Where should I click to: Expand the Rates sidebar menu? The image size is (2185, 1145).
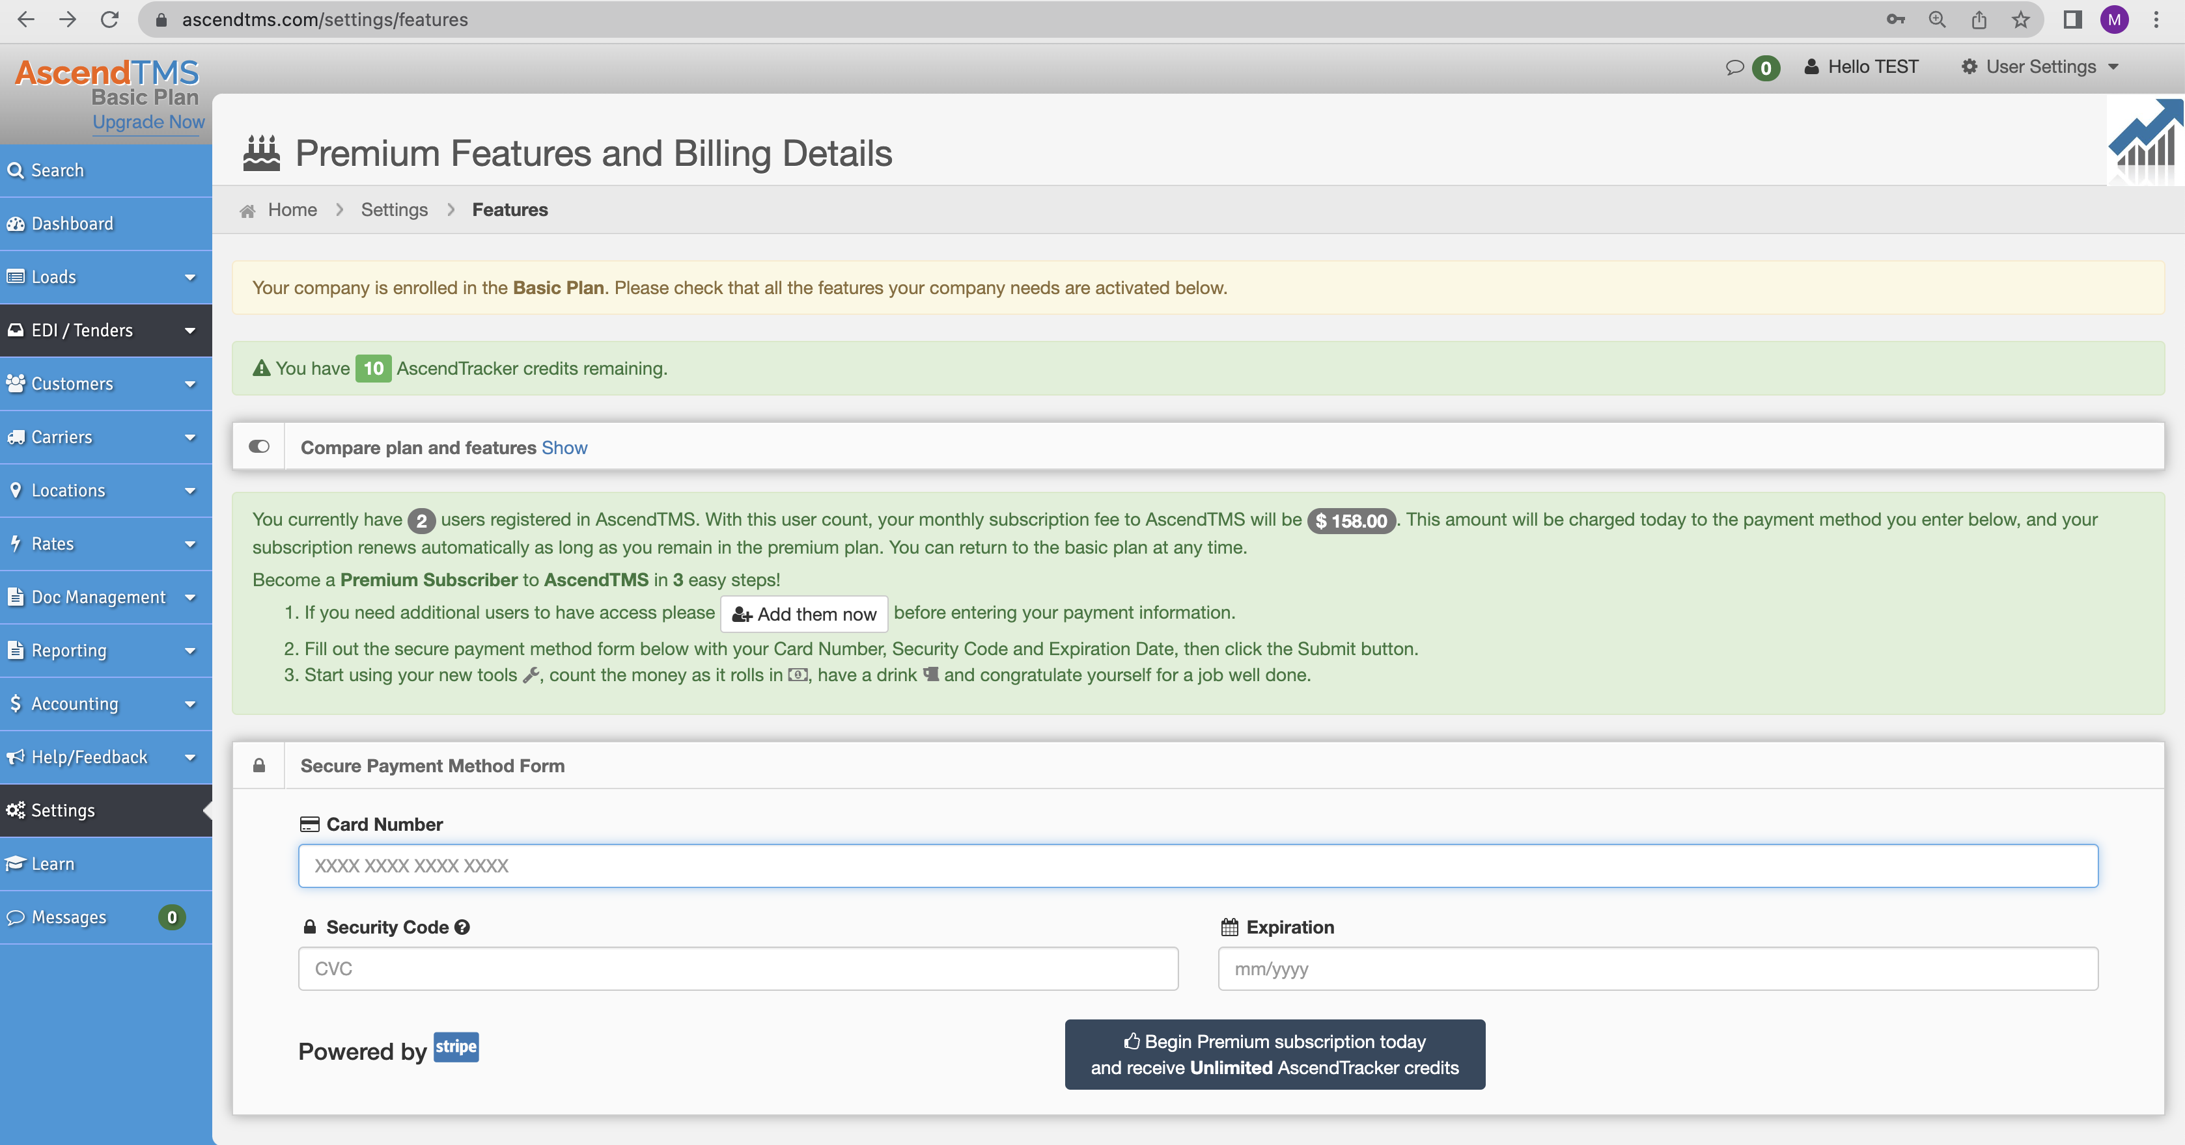click(x=106, y=544)
